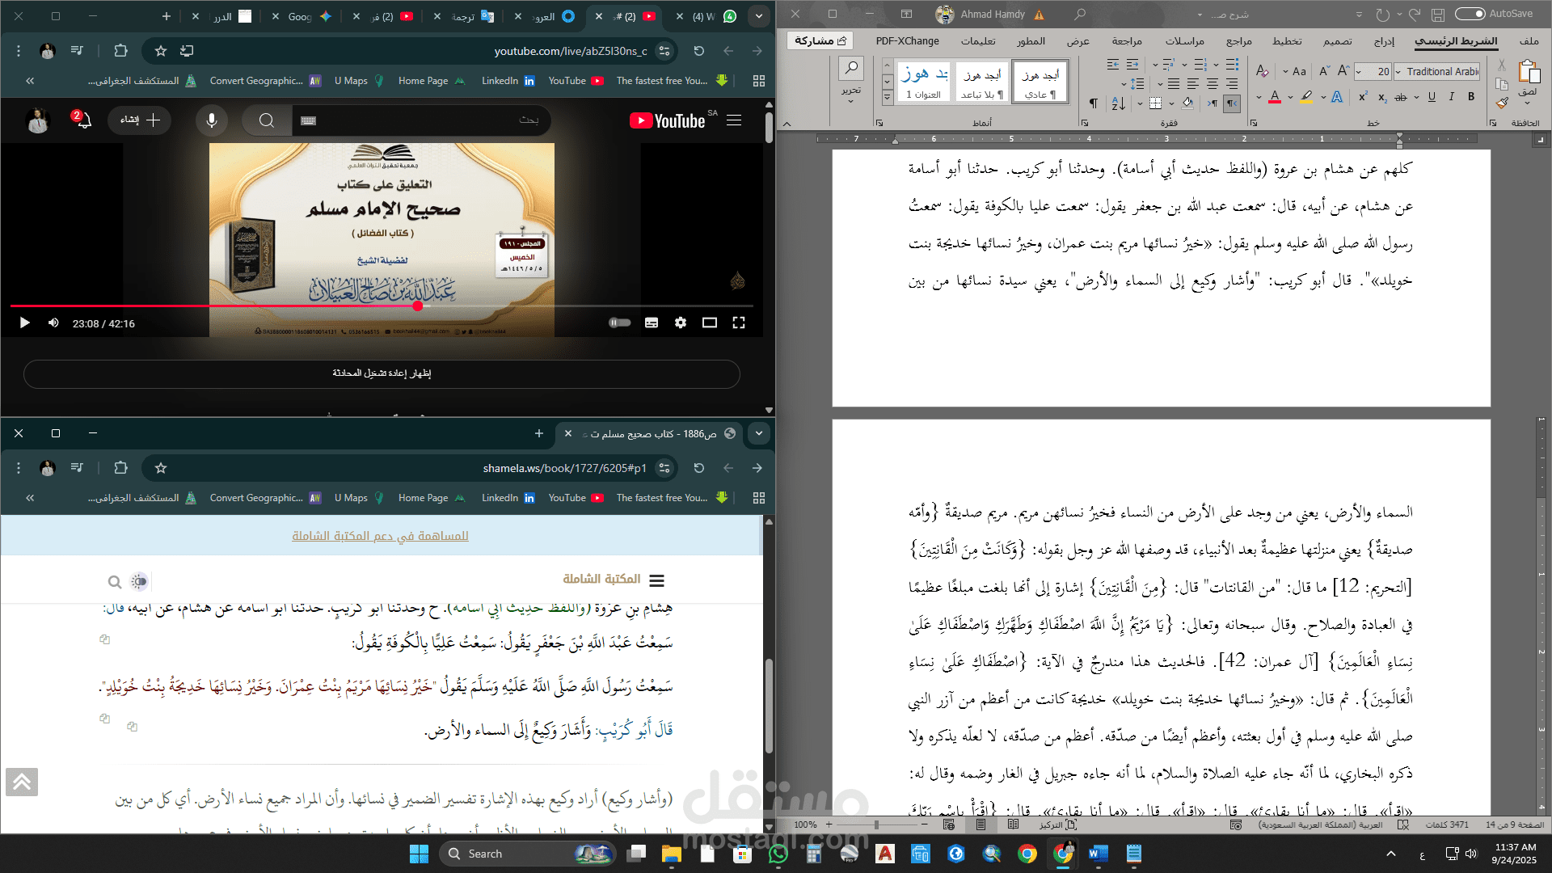Click U Maps bookmark in Shamela window
This screenshot has height=873, width=1552.
(x=359, y=498)
